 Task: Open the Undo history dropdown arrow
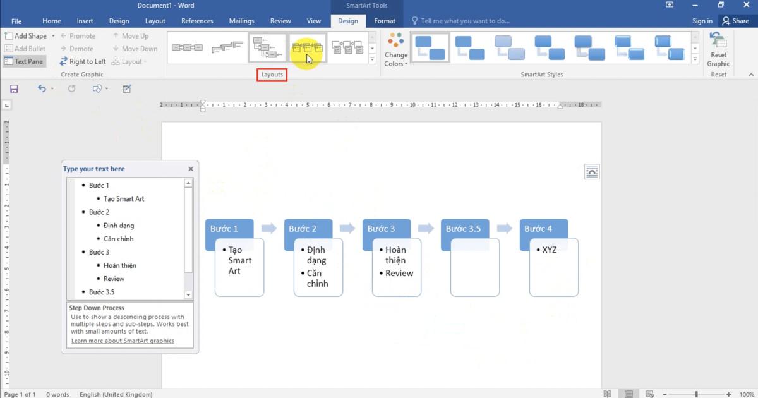[52, 89]
